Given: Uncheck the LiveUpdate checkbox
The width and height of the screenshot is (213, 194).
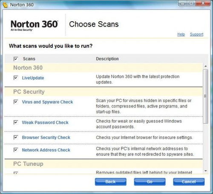Looking at the screenshot, I should pos(16,78).
